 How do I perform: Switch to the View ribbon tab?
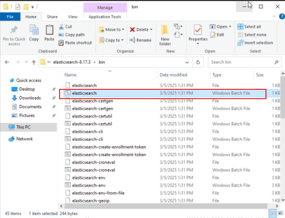(73, 17)
